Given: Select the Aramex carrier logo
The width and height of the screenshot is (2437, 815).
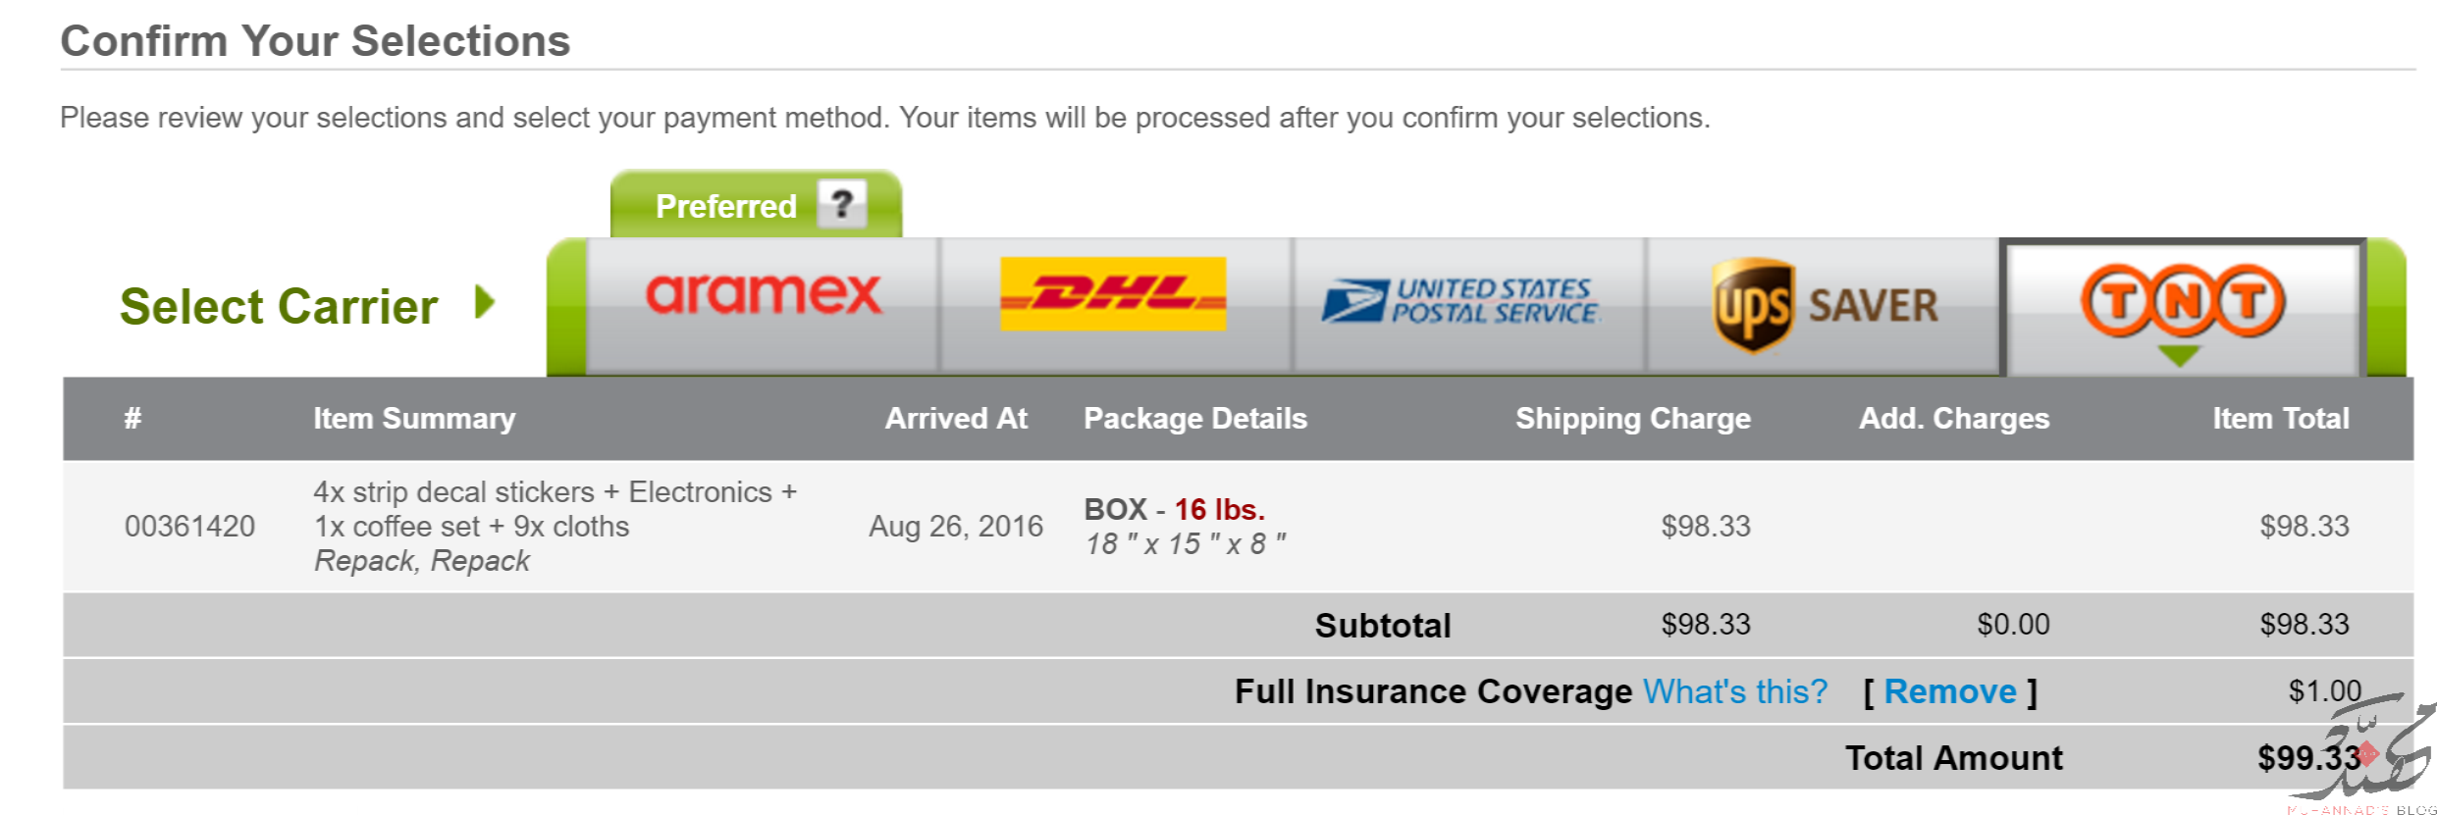Looking at the screenshot, I should 764,294.
